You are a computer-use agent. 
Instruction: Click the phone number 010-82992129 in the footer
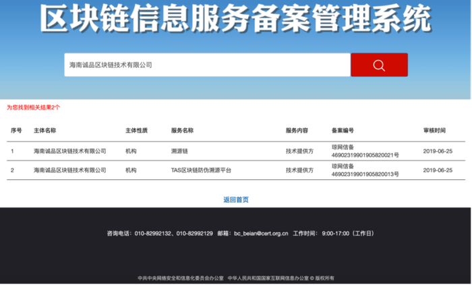pos(194,234)
